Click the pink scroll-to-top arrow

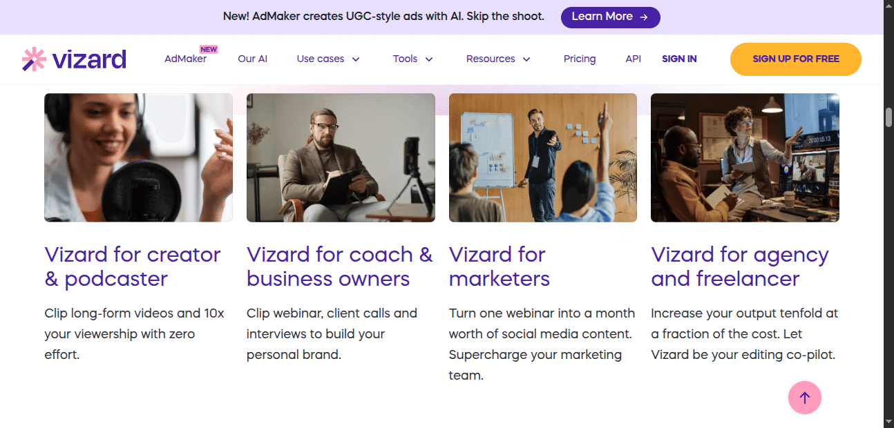point(804,398)
